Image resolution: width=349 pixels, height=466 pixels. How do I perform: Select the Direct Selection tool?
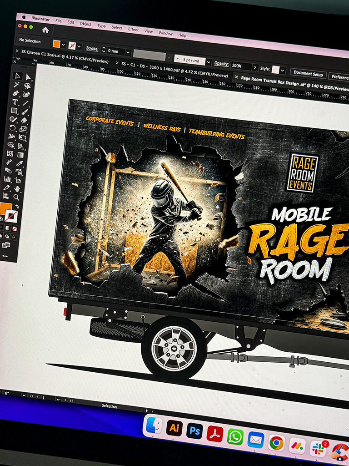(x=29, y=77)
